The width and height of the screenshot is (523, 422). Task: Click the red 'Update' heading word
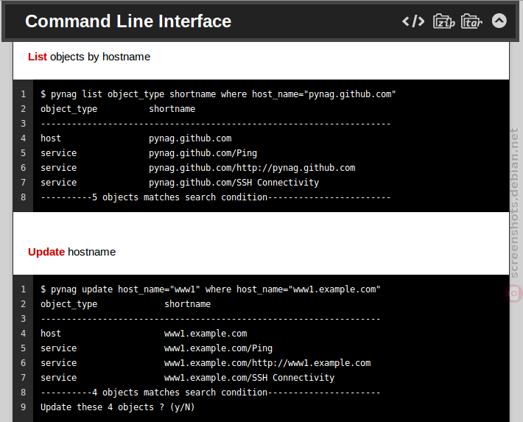(x=46, y=252)
